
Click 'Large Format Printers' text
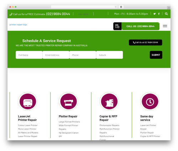coord(69,122)
